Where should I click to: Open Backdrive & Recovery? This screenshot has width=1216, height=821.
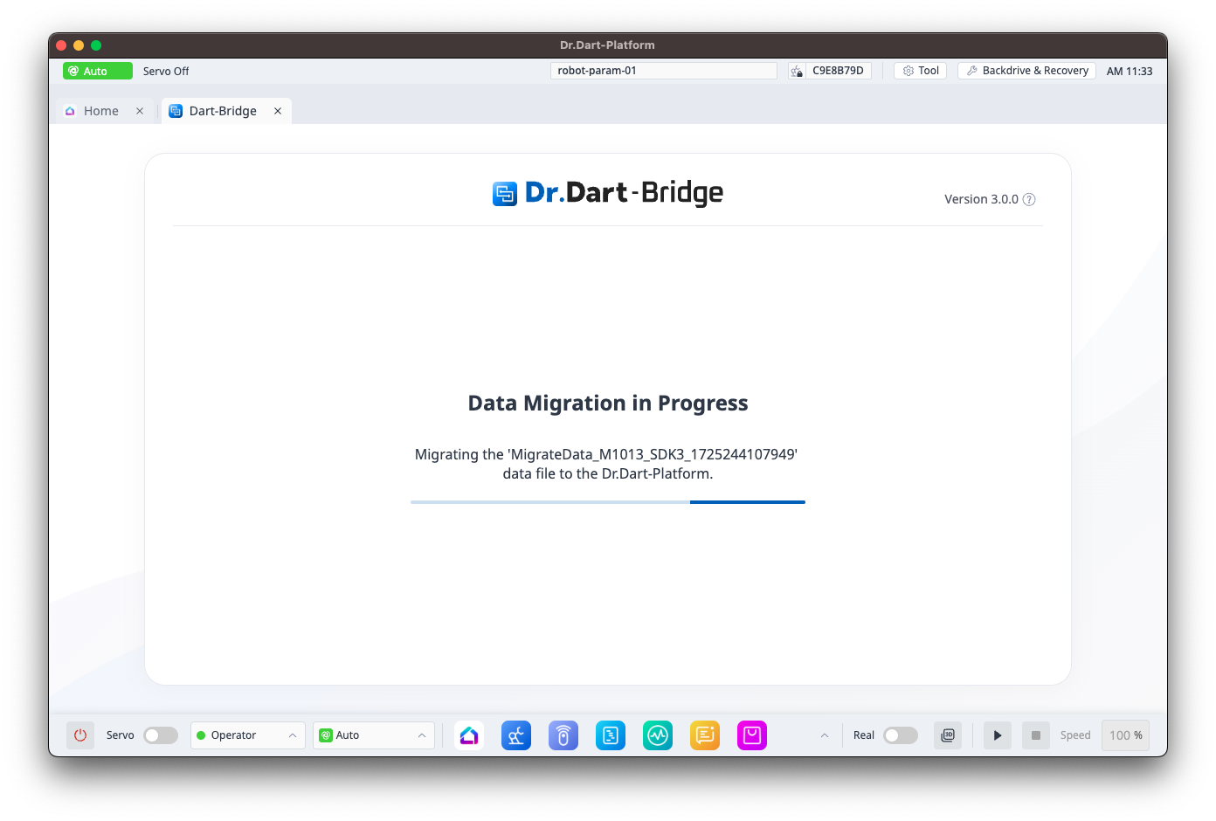click(x=1026, y=71)
